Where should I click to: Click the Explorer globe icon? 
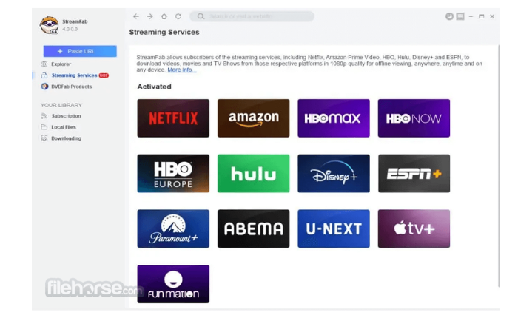(44, 64)
